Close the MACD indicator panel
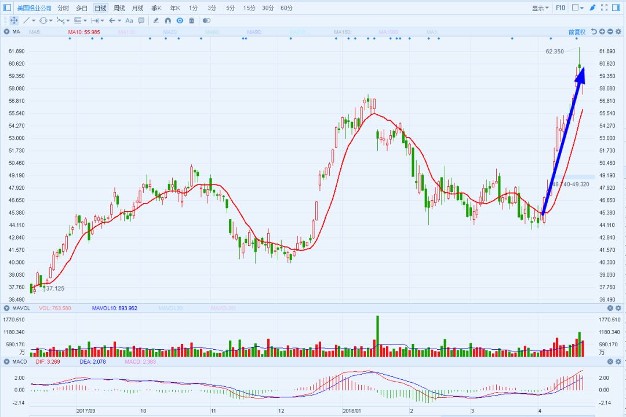This screenshot has width=626, height=417. [x=610, y=361]
